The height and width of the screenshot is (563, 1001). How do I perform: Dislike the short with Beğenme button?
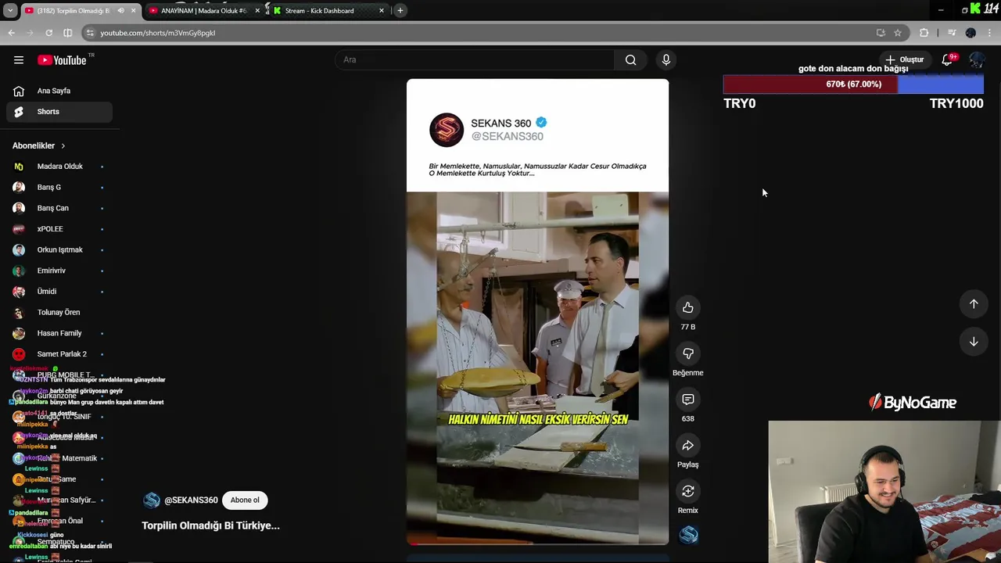click(688, 353)
